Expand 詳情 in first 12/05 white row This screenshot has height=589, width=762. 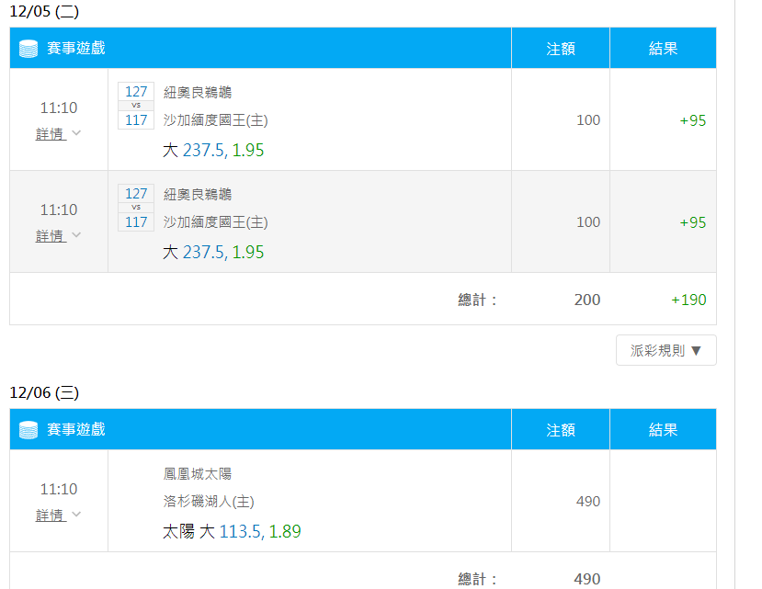[x=58, y=133]
